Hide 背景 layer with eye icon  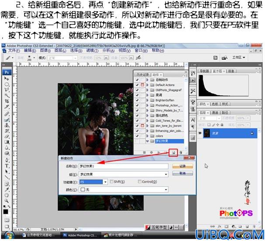click(x=200, y=133)
